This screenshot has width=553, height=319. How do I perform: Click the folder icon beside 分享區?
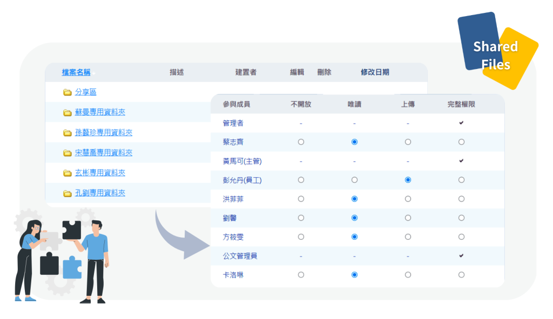68,92
